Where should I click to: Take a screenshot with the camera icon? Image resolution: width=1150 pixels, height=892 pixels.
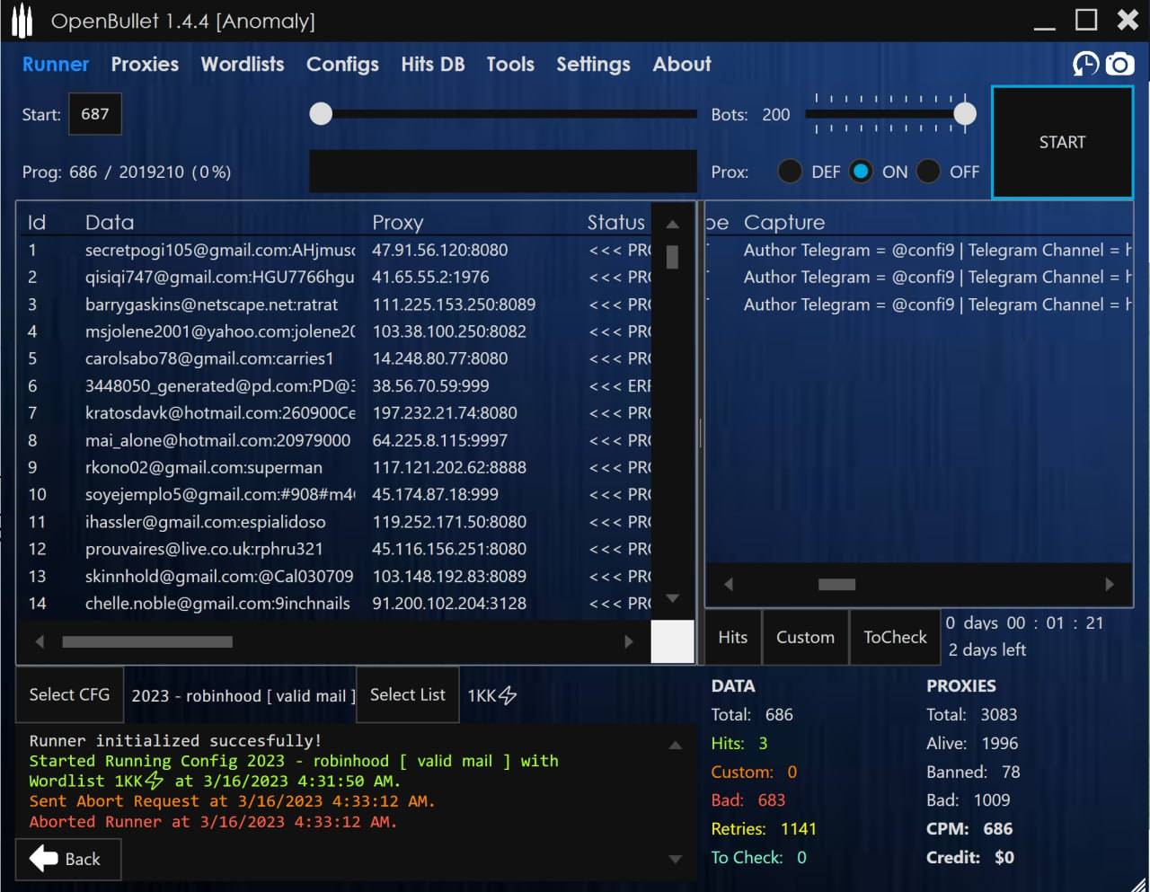pos(1119,64)
